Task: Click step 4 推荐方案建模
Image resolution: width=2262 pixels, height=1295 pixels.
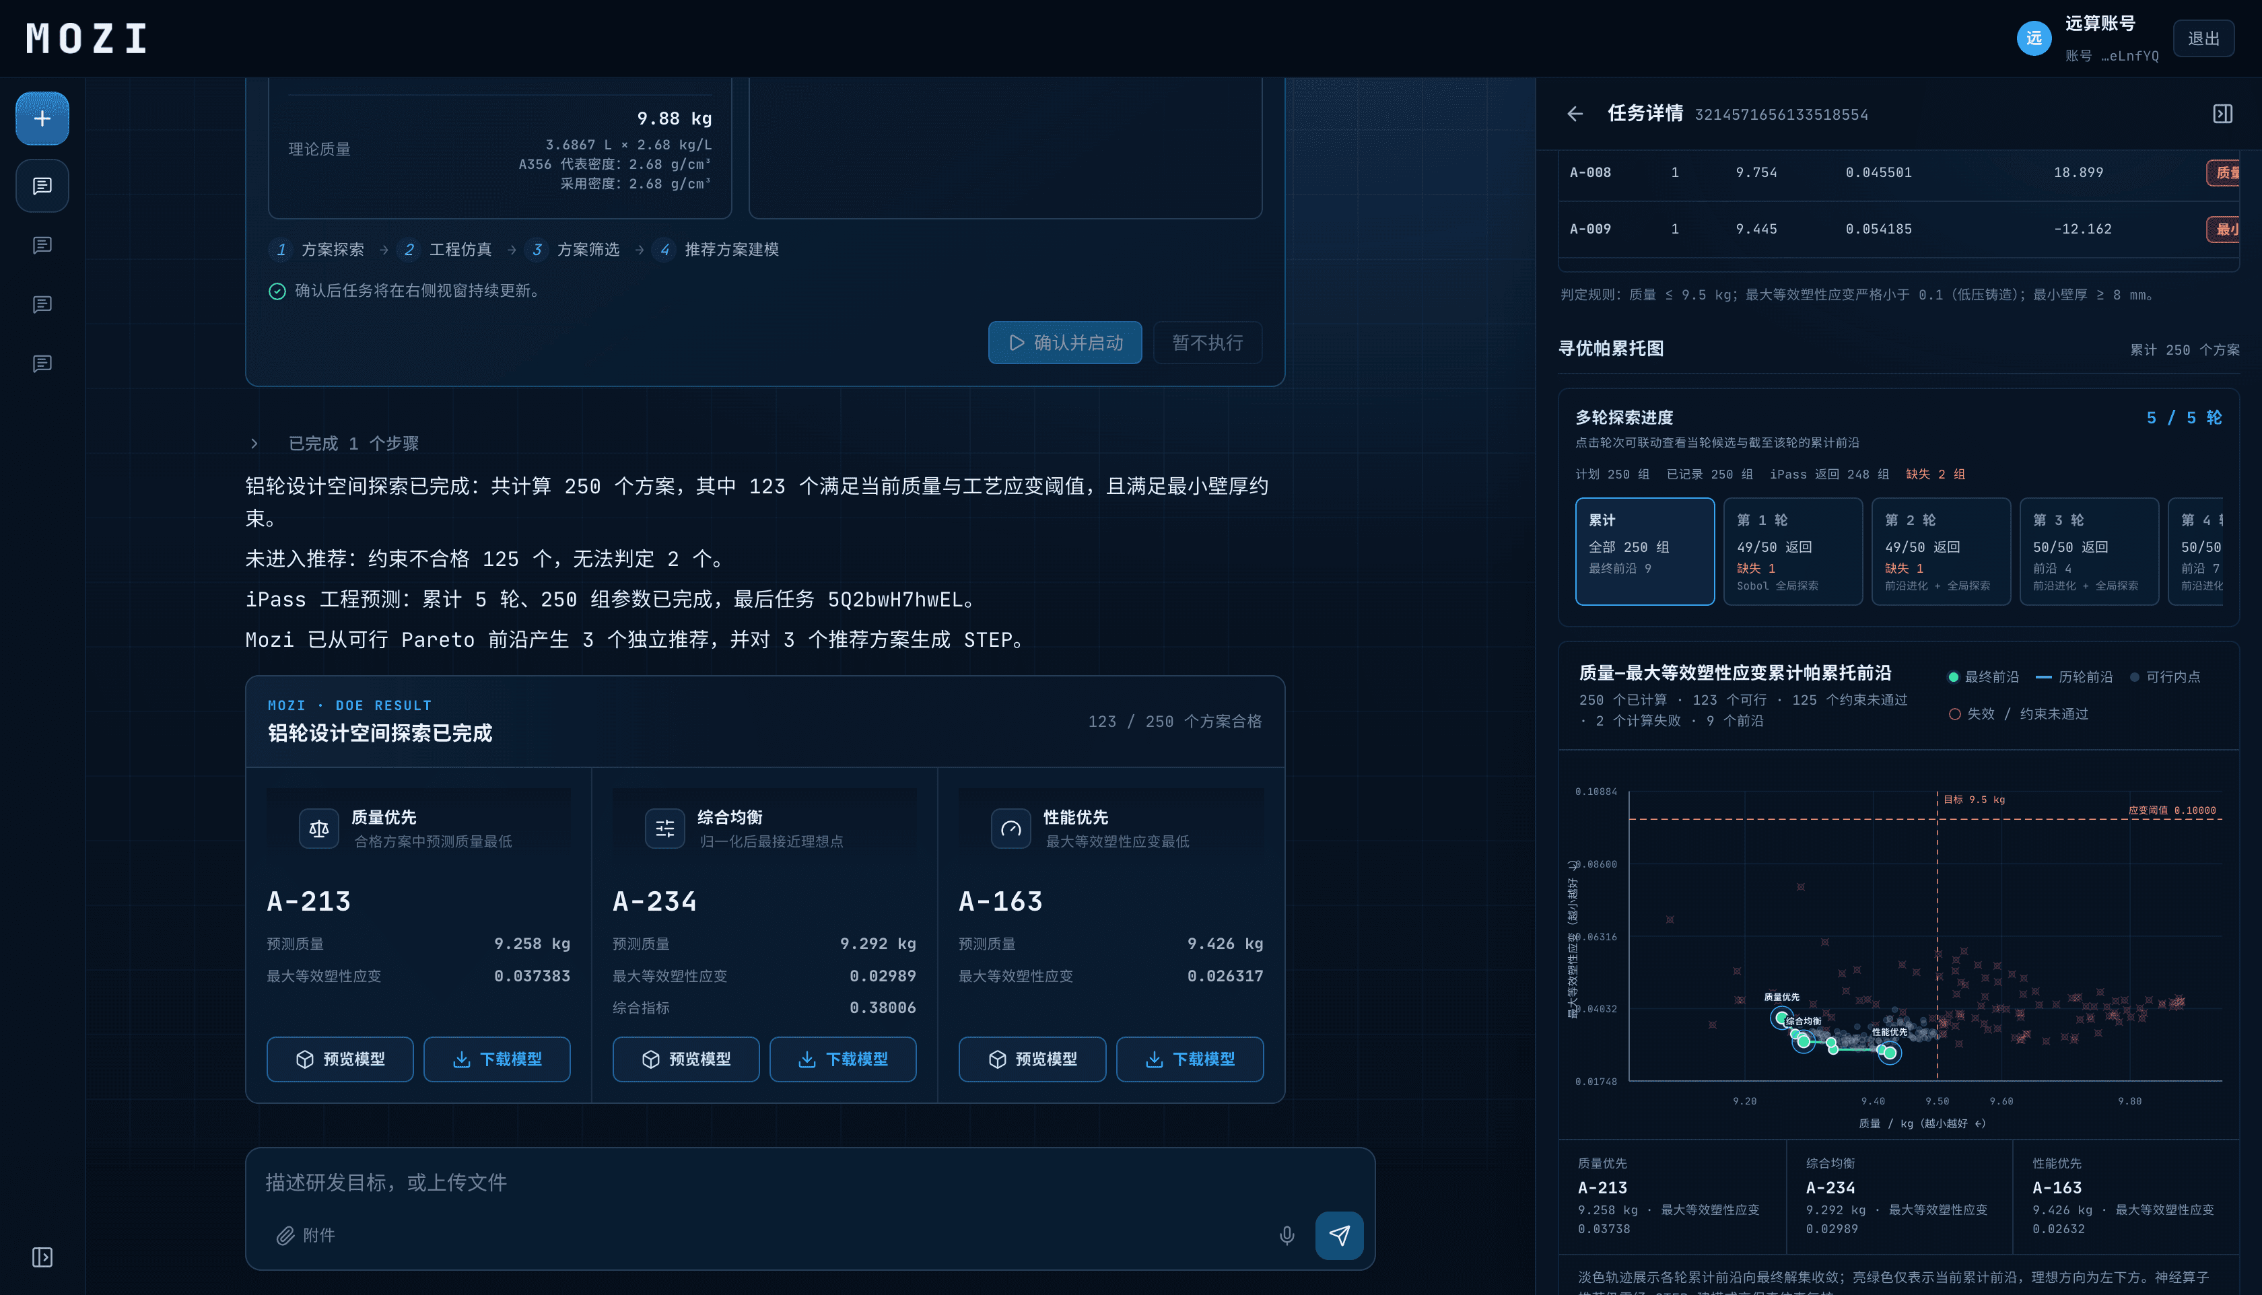Action: point(716,249)
